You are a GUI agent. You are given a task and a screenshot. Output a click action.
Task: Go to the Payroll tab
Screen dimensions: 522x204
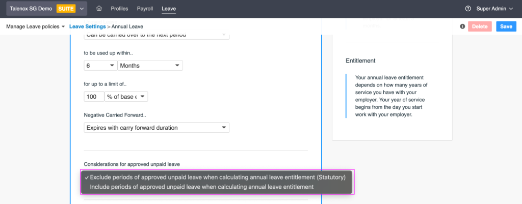[145, 9]
